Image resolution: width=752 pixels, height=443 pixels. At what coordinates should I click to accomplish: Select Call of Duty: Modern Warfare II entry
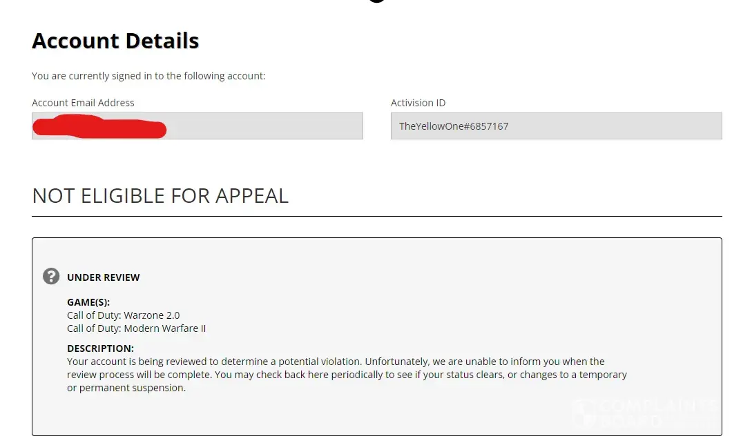point(136,328)
